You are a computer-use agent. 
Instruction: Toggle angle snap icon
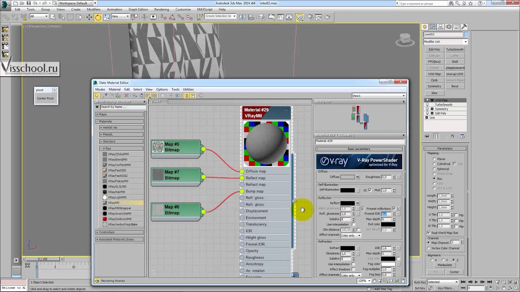coord(171,17)
